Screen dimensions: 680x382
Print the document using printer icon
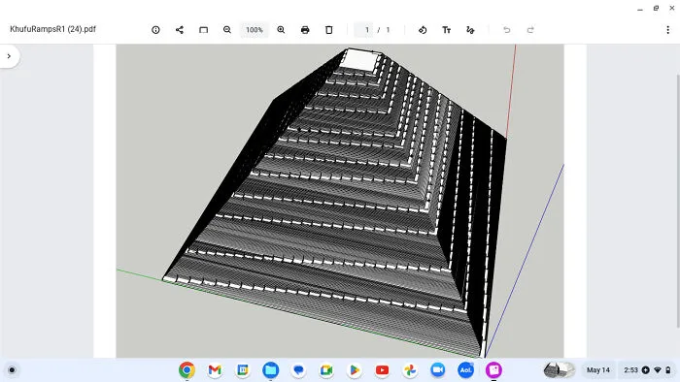click(305, 30)
